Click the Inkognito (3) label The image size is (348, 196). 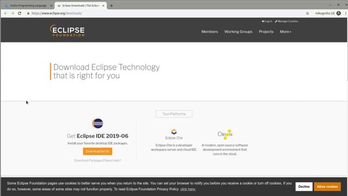pos(325,13)
